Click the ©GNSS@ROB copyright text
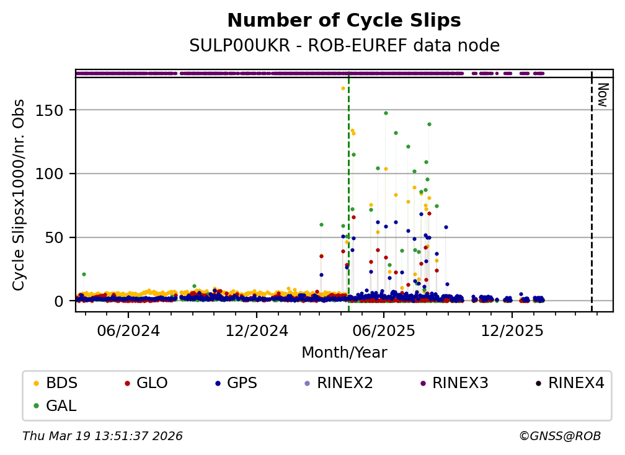This screenshot has height=455, width=625. click(559, 436)
